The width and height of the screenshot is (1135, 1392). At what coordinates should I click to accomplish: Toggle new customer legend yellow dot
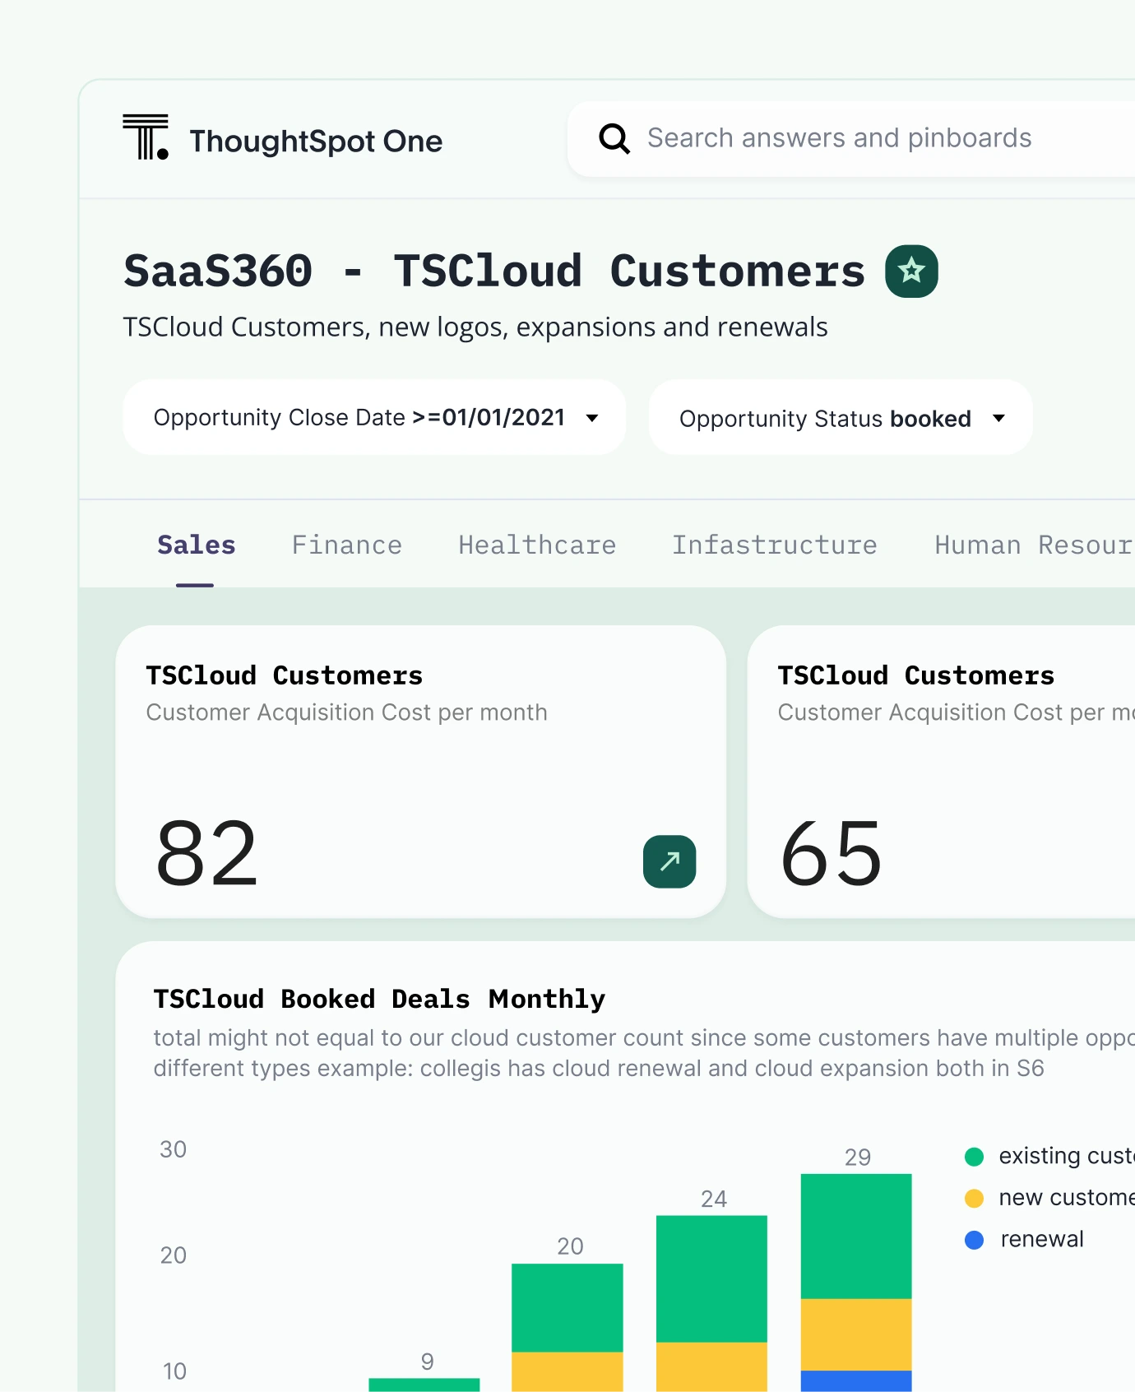[x=974, y=1199]
